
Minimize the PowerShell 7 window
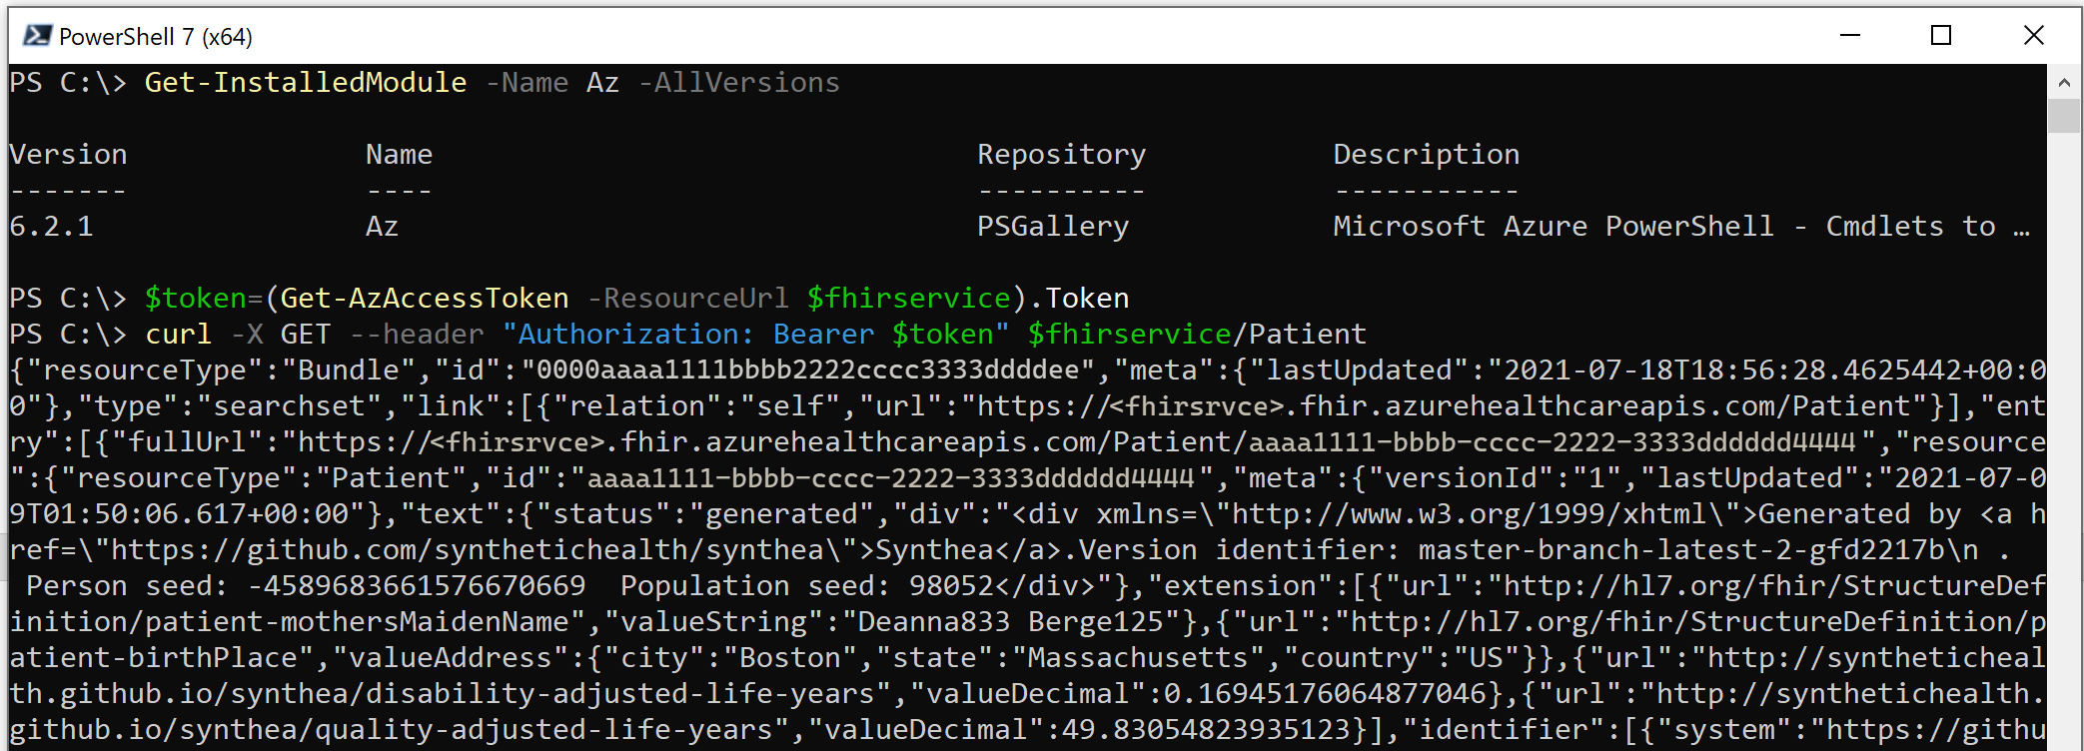[x=1850, y=36]
